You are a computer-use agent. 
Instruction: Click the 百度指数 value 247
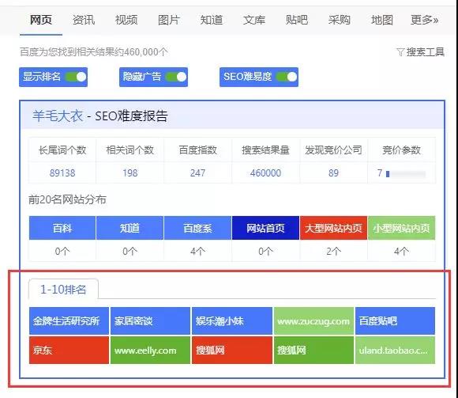tap(197, 173)
